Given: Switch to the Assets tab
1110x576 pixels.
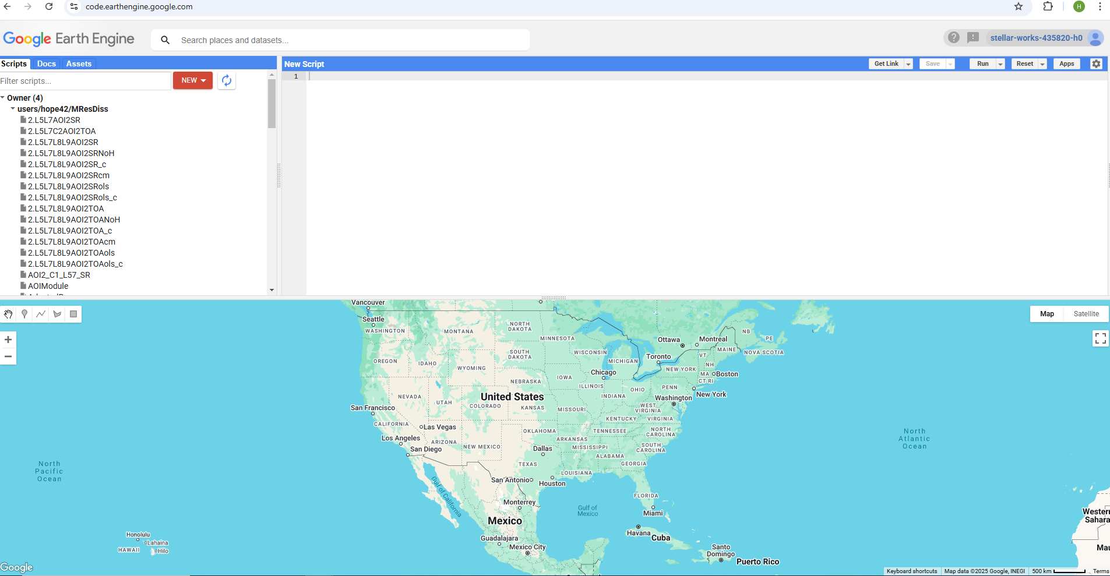Looking at the screenshot, I should [79, 64].
